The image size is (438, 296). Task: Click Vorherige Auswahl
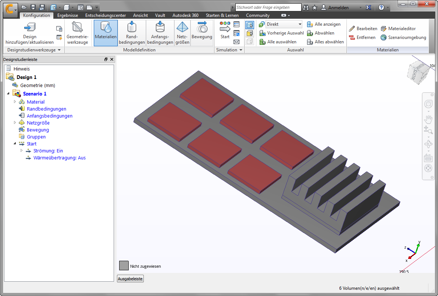282,33
